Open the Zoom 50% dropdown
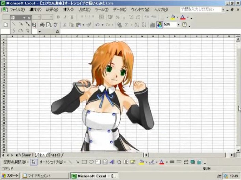 [x=178, y=24]
